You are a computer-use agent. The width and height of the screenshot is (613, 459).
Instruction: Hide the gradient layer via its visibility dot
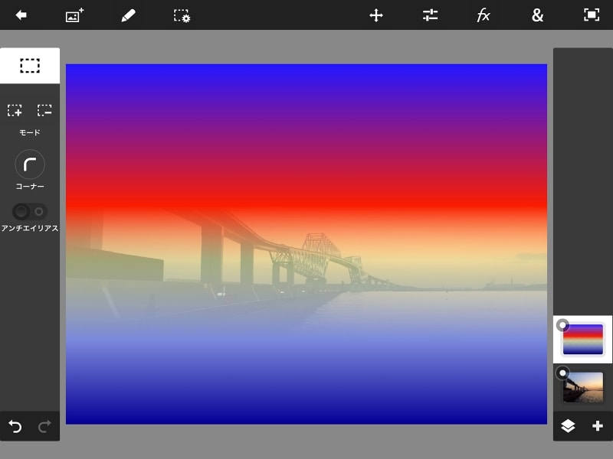click(x=562, y=325)
